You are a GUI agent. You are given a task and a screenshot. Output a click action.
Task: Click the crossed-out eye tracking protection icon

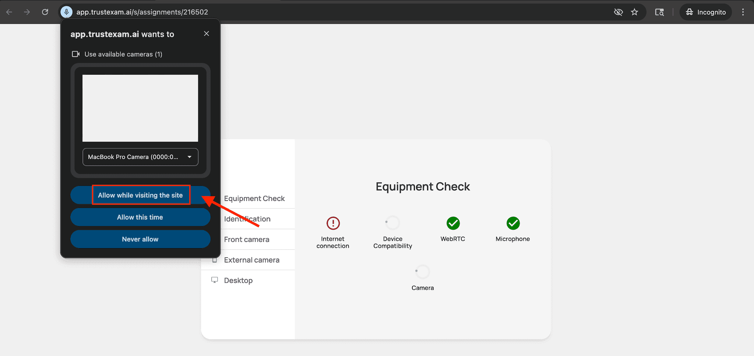pos(619,12)
